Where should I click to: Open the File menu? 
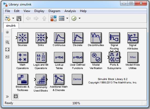tap(8, 11)
